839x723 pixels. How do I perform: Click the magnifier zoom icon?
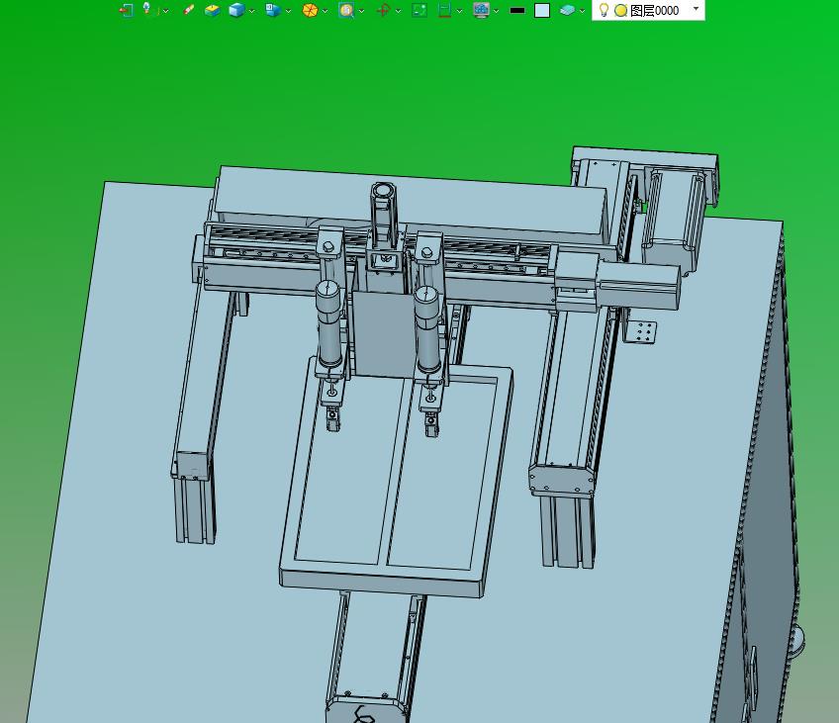346,10
